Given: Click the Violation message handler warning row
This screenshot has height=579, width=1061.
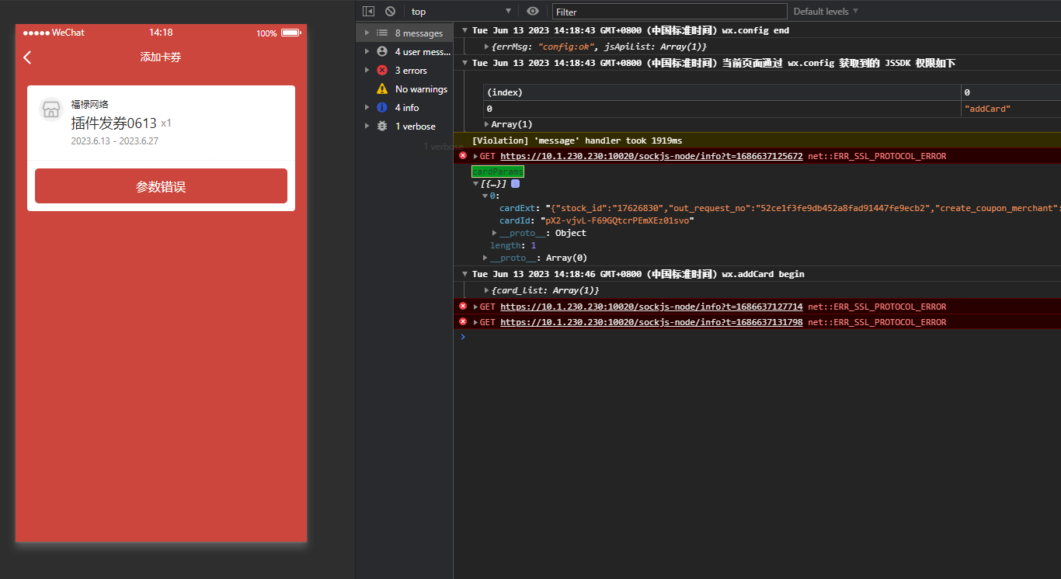Looking at the screenshot, I should (757, 140).
